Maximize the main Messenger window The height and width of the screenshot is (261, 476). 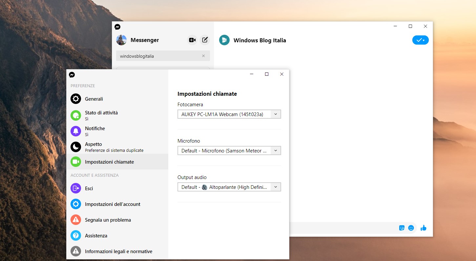[x=410, y=26]
